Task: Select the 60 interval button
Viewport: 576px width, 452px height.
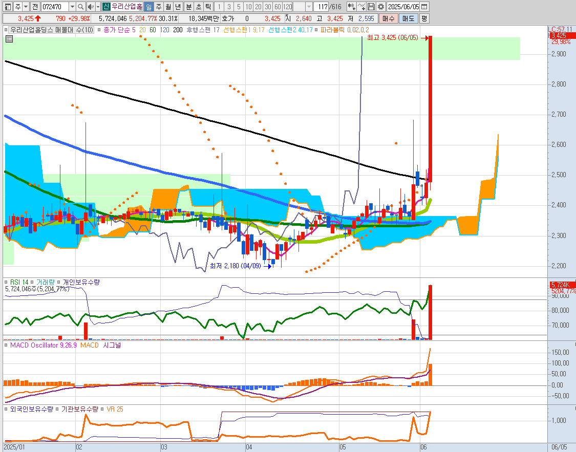Action: (x=278, y=7)
